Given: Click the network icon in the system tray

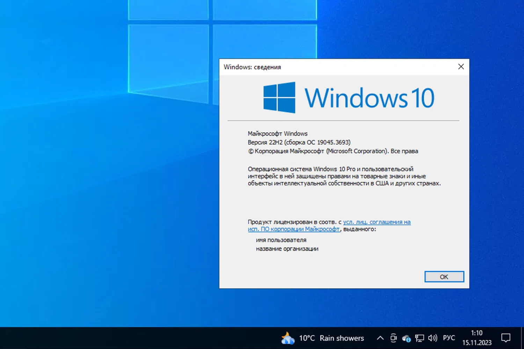Looking at the screenshot, I should (x=419, y=338).
